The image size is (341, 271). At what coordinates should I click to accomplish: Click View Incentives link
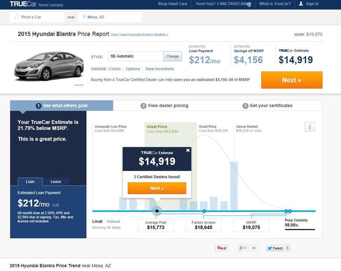click(x=159, y=69)
